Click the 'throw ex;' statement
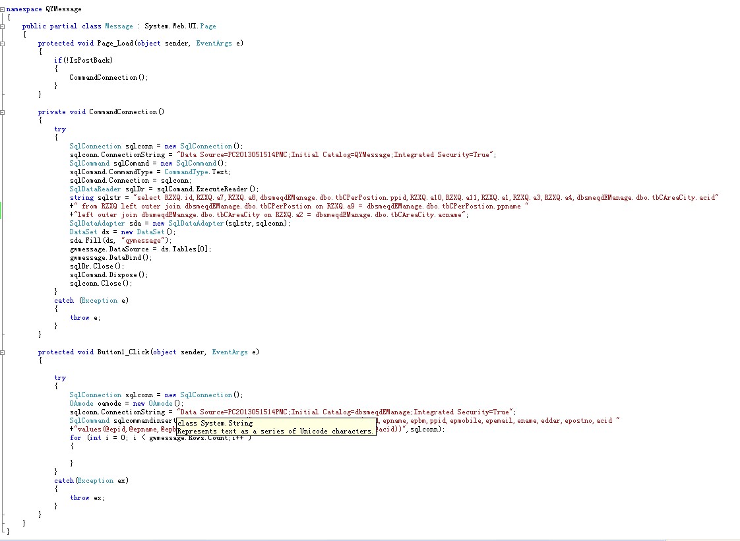The width and height of the screenshot is (740, 541). coord(87,498)
